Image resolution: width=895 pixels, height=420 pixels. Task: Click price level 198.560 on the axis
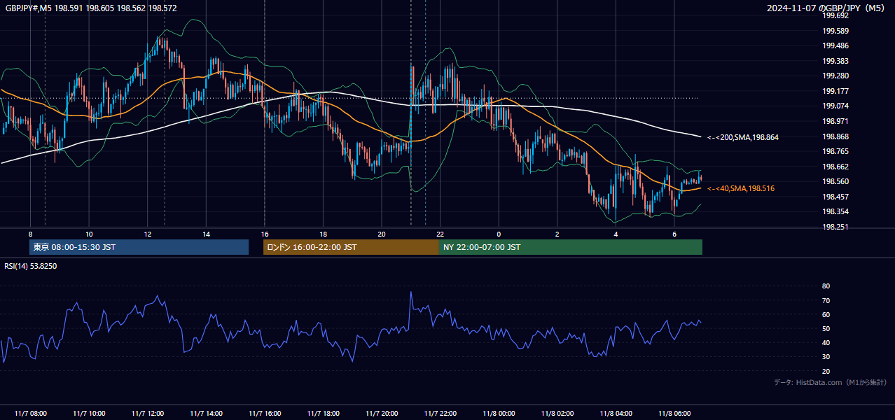click(835, 181)
